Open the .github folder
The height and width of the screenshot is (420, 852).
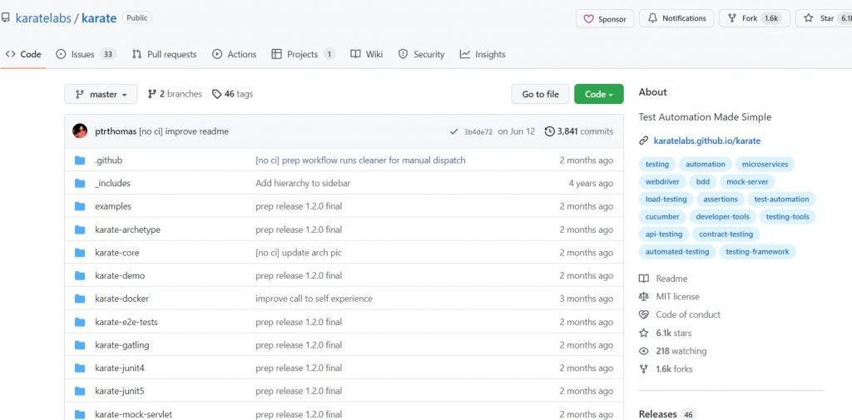(109, 161)
